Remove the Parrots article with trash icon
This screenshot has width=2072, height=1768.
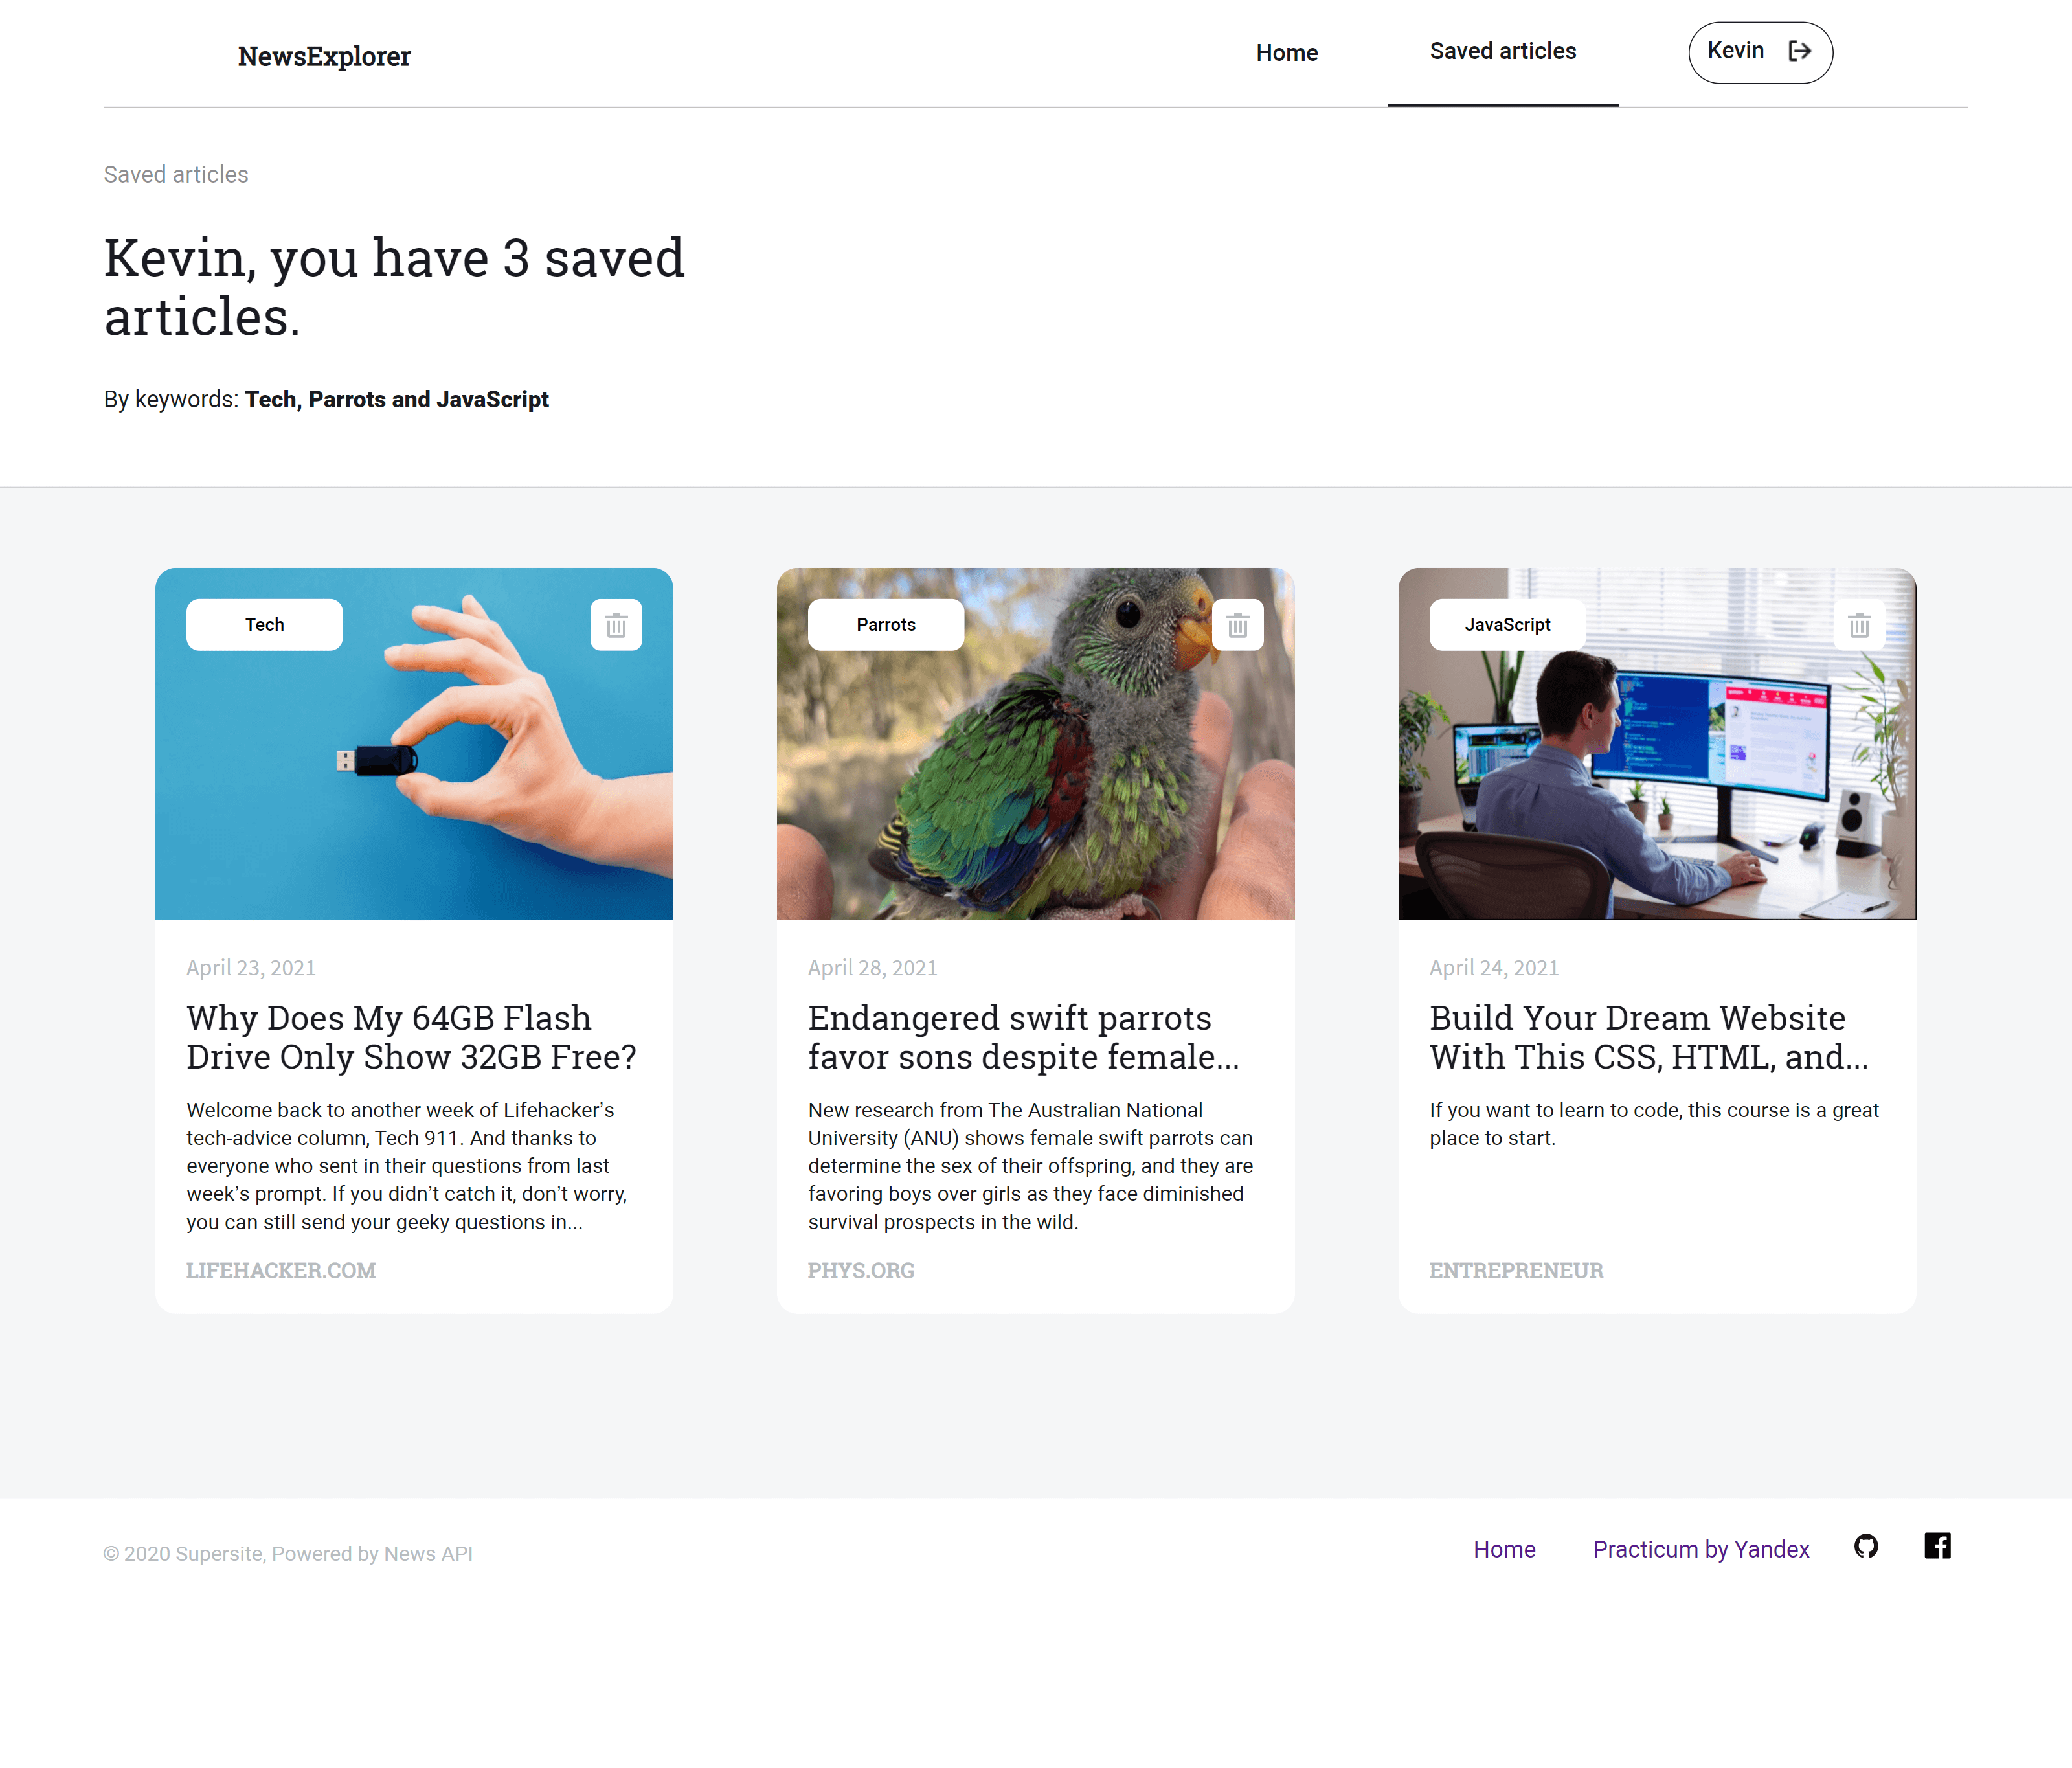coord(1237,625)
